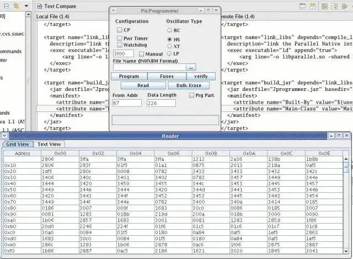Switch to Text View tab
The height and width of the screenshot is (259, 353).
pos(49,144)
